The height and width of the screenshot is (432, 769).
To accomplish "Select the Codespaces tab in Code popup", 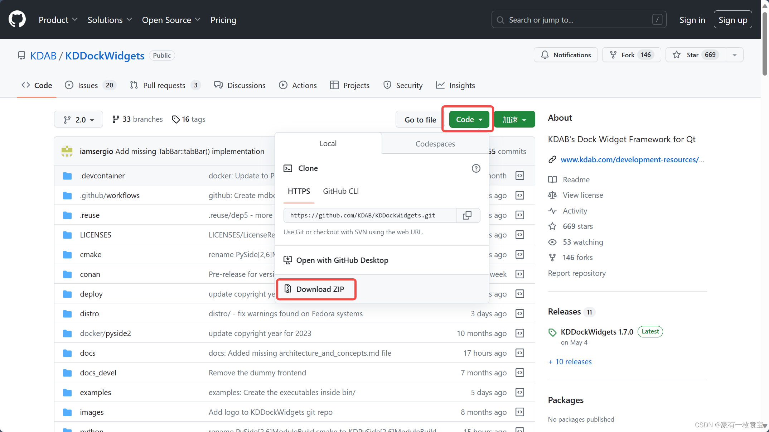I will [x=435, y=144].
